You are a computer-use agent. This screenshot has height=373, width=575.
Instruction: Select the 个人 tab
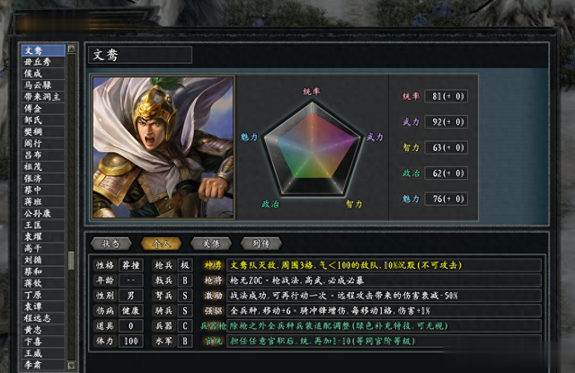tap(161, 244)
